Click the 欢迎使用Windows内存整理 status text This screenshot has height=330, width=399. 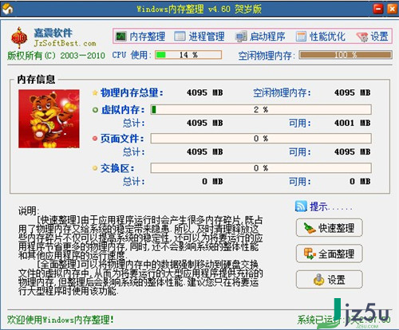[x=61, y=320]
